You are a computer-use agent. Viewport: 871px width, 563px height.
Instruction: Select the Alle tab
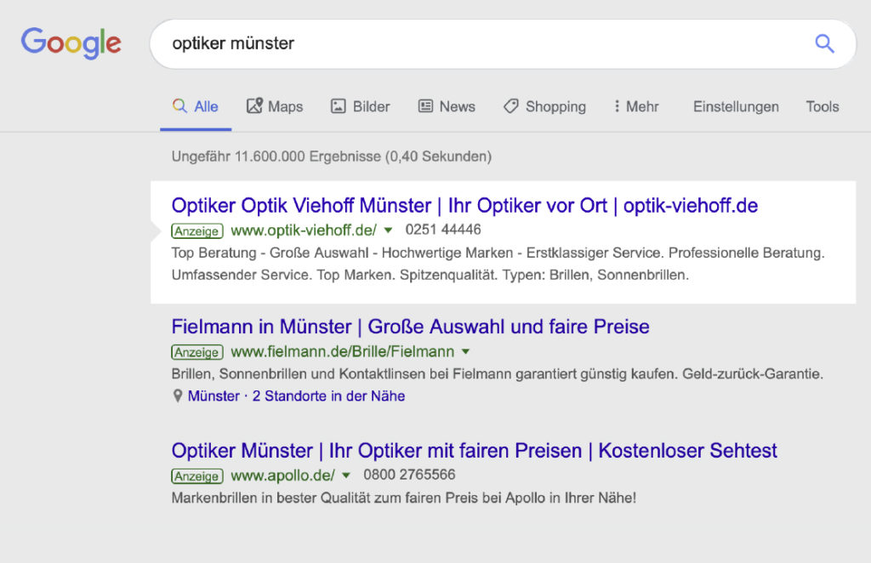(196, 106)
